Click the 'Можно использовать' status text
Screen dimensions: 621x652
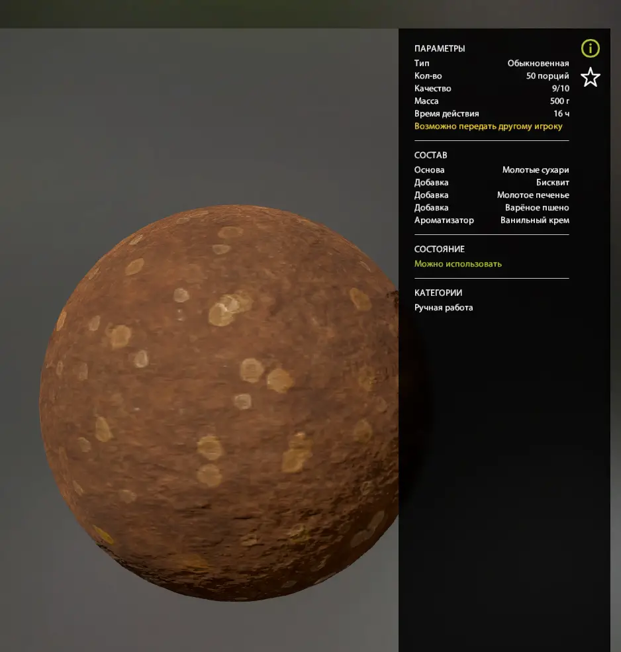tap(457, 264)
